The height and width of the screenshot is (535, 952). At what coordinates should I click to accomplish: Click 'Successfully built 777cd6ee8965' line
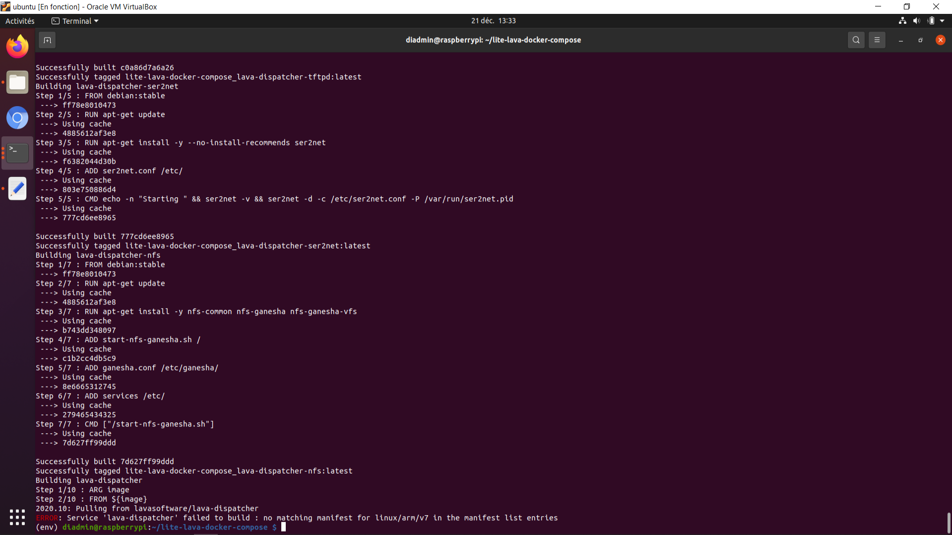105,237
